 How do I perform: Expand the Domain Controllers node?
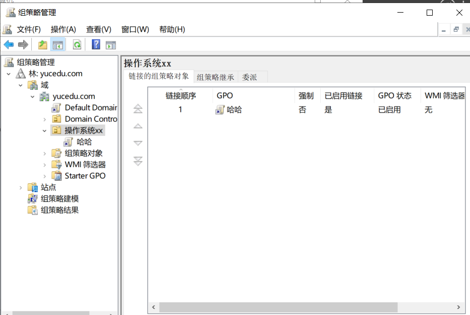click(44, 120)
